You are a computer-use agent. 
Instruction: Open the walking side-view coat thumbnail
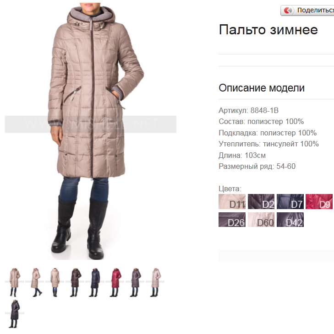coord(35,282)
